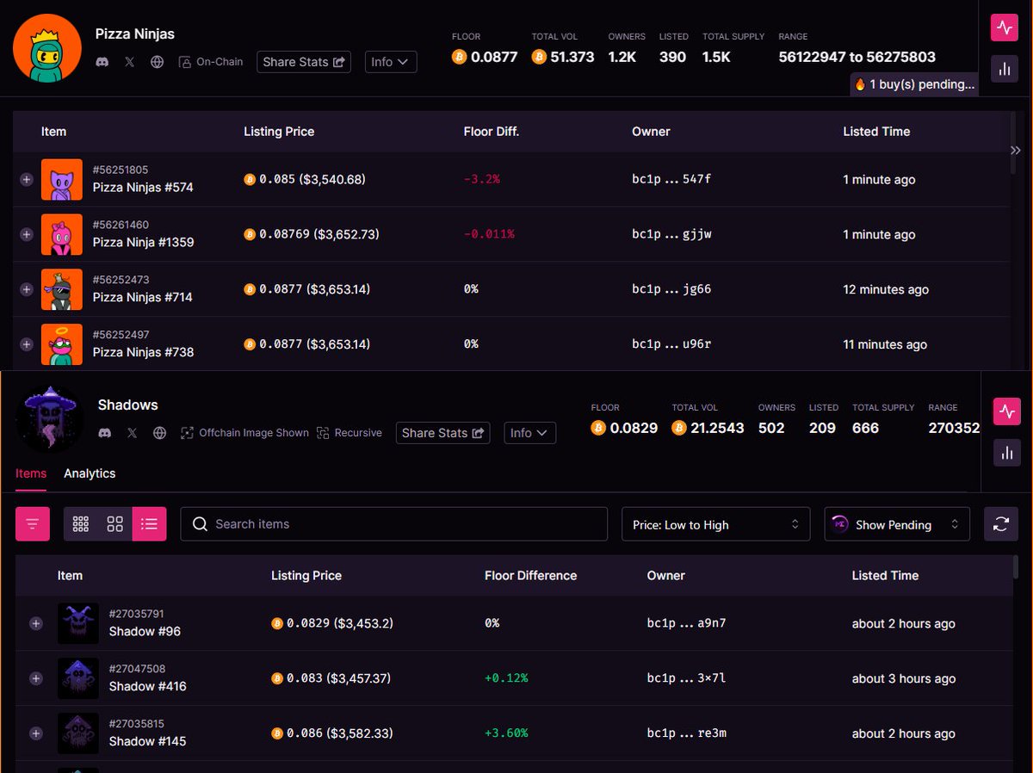Viewport: 1033px width, 773px height.
Task: Click the Shadows collection avatar
Action: click(x=50, y=419)
